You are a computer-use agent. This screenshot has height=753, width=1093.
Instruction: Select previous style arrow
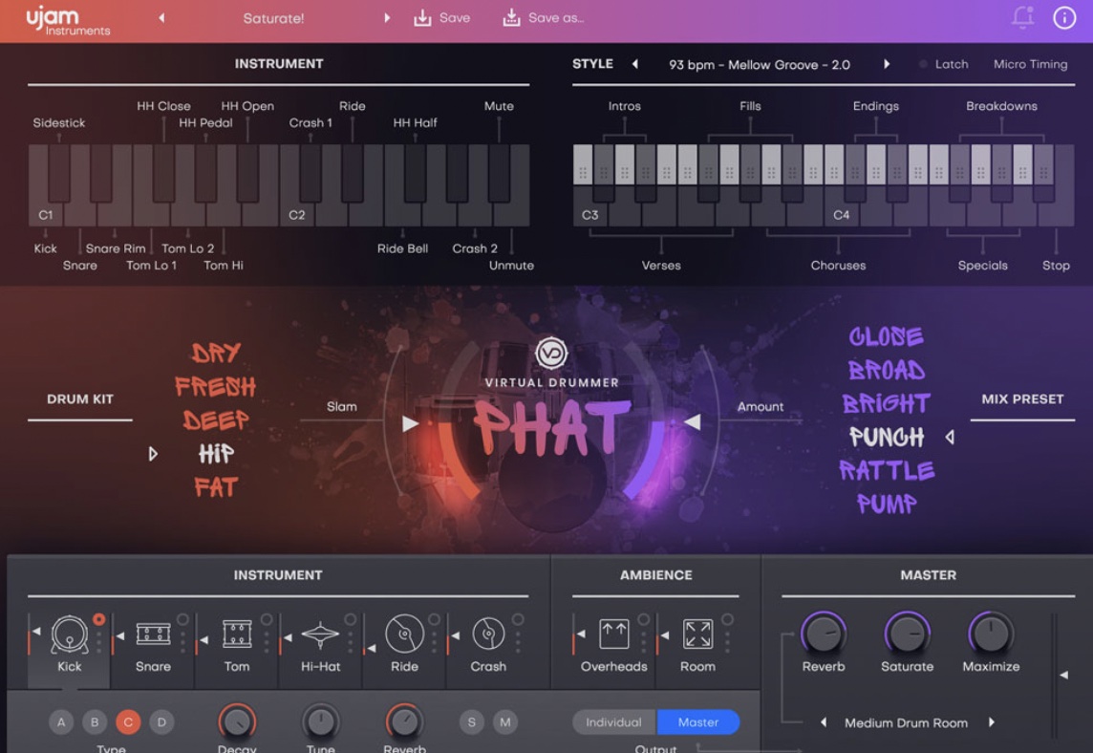(x=635, y=64)
